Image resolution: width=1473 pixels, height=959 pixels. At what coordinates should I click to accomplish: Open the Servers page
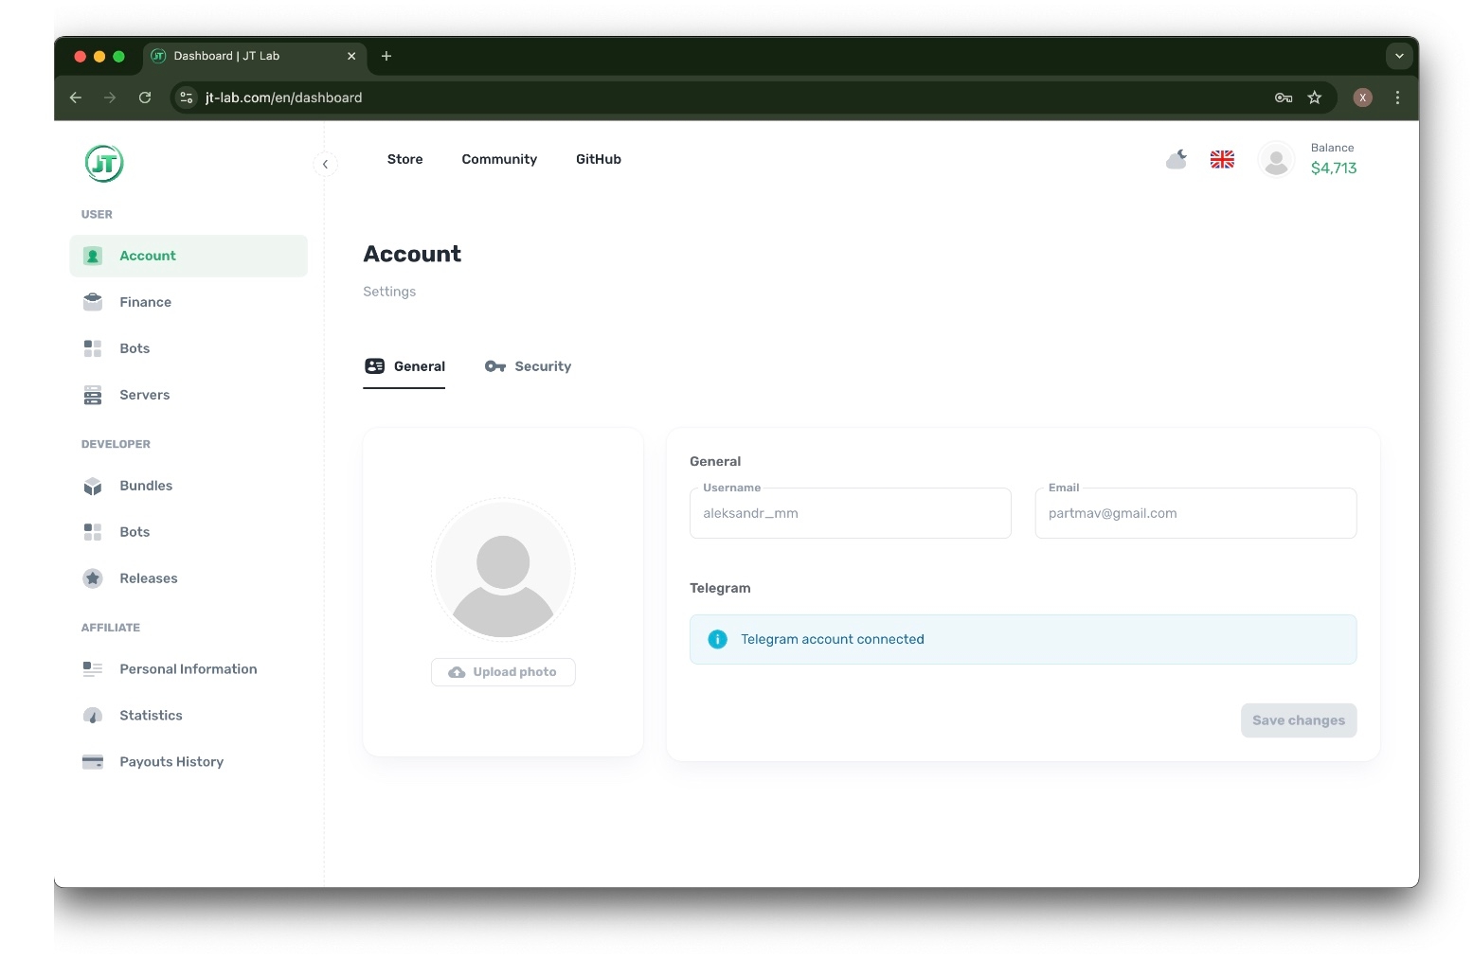pyautogui.click(x=189, y=395)
